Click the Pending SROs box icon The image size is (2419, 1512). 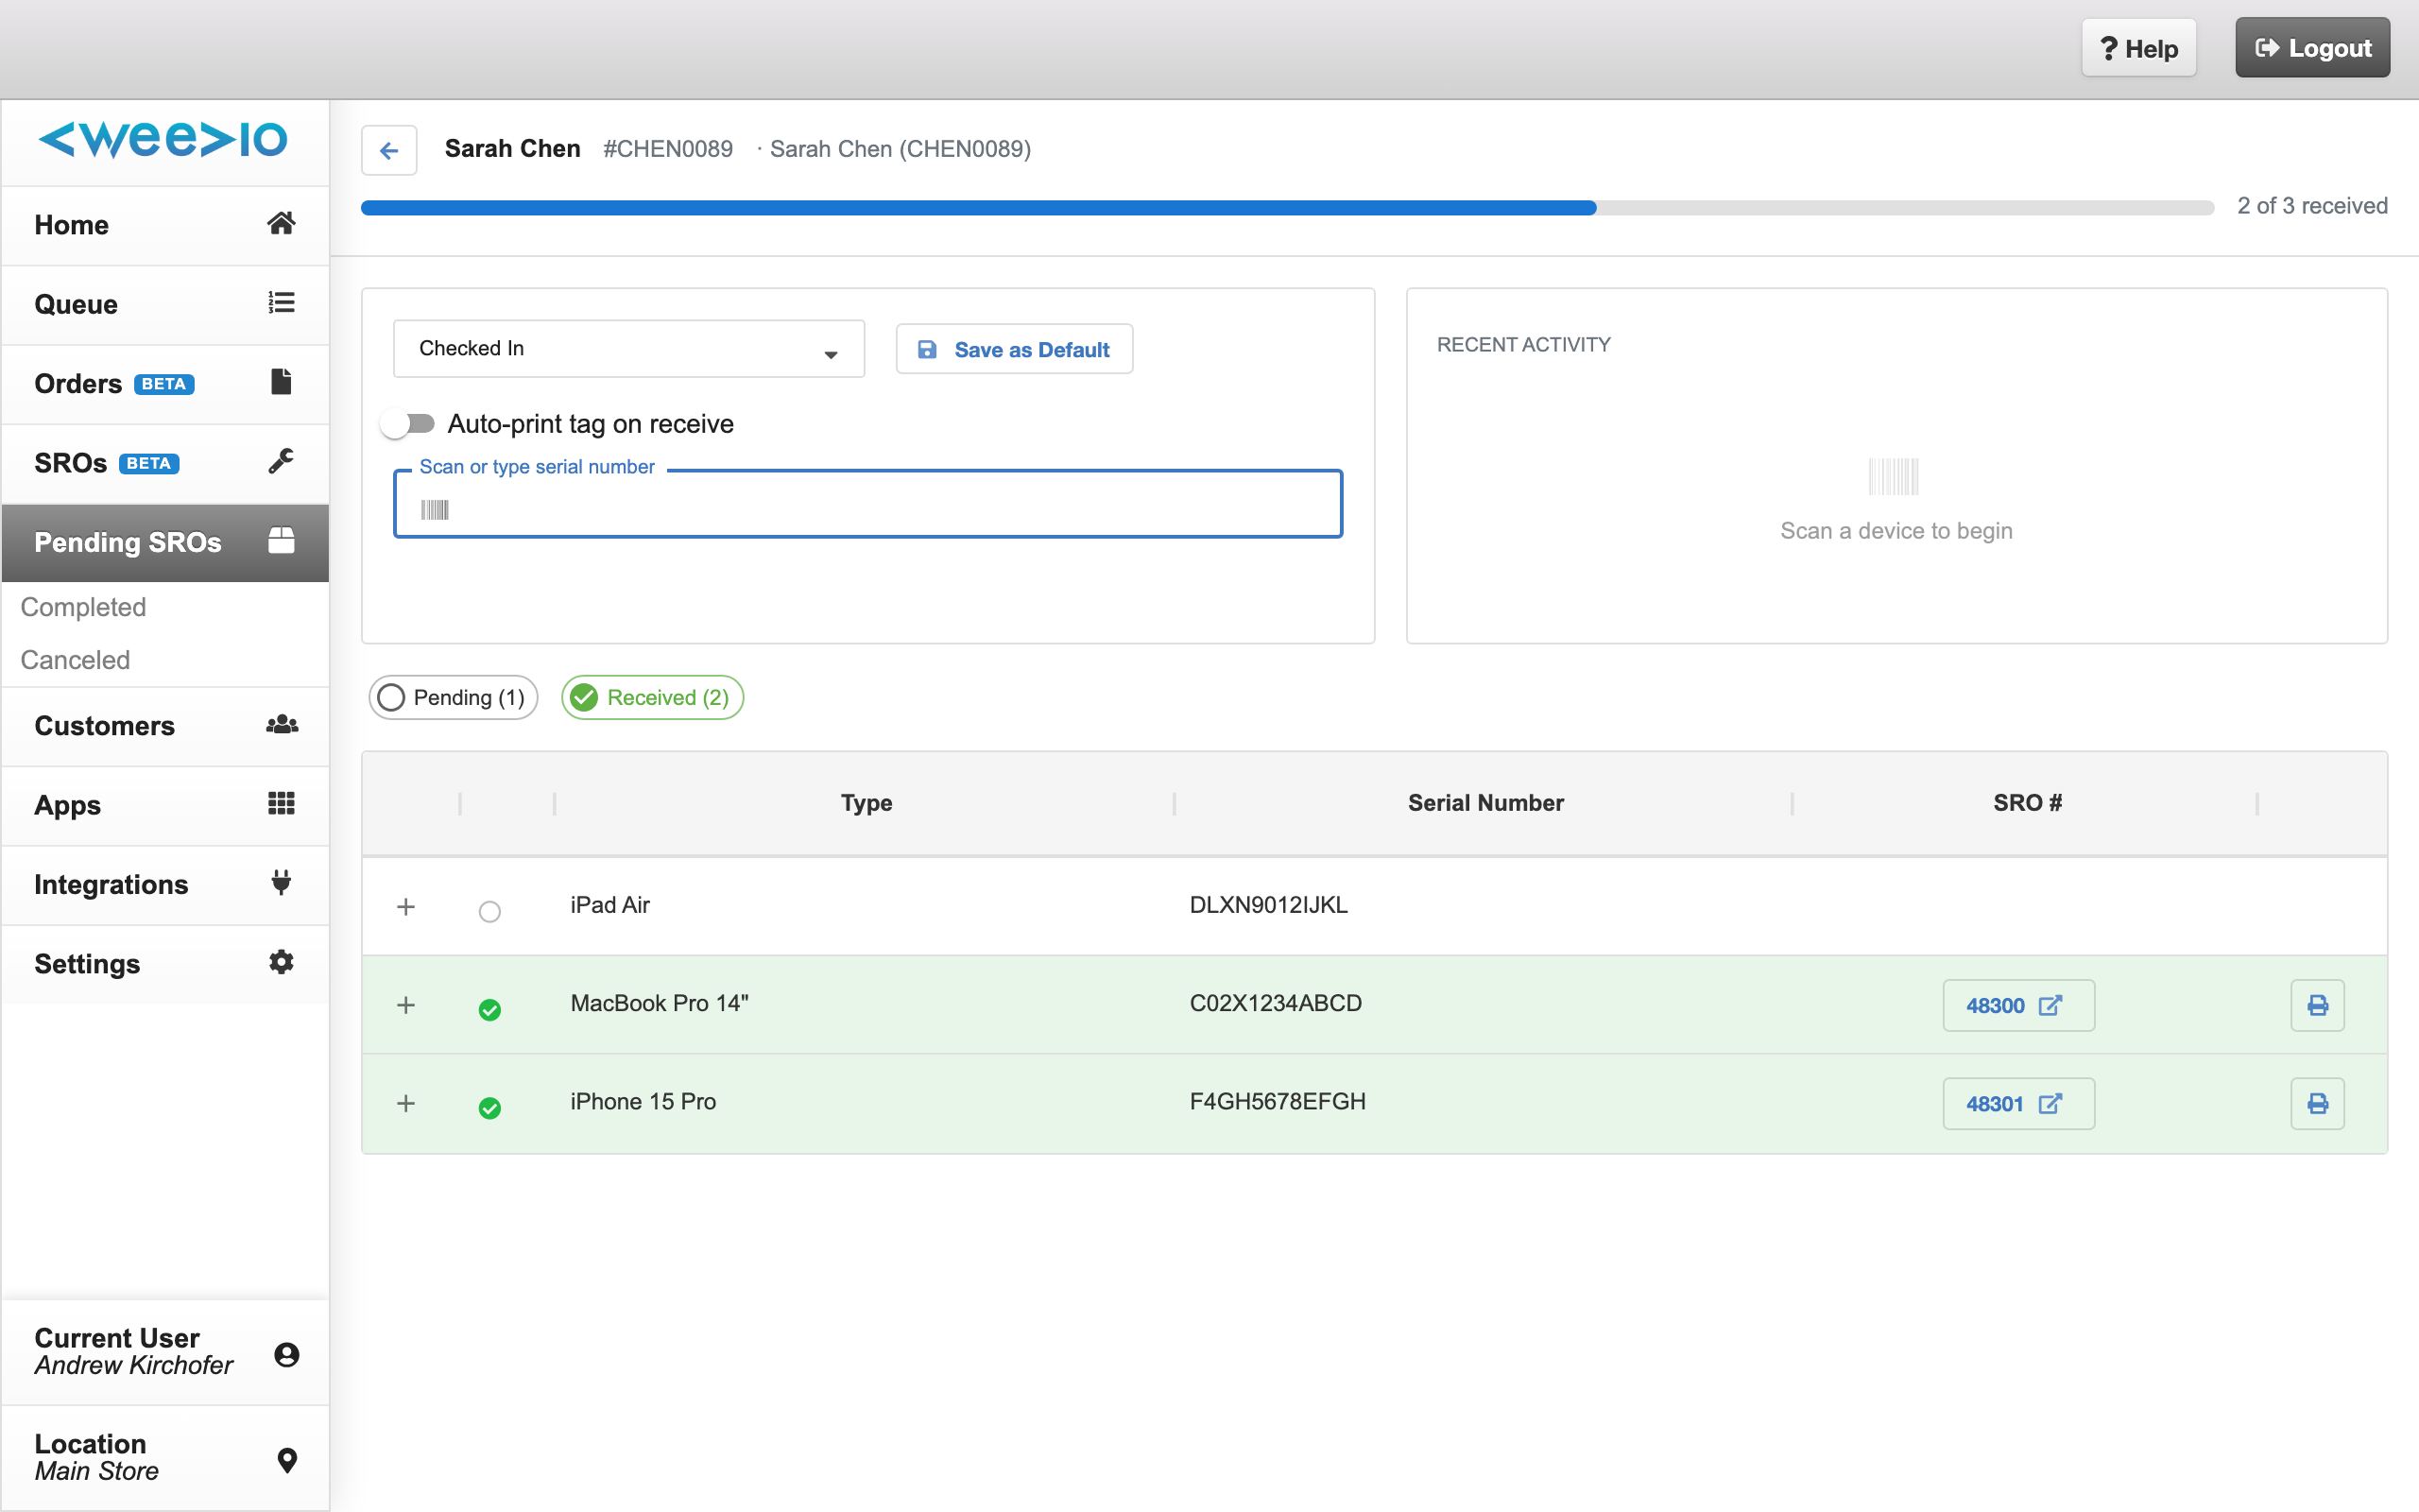(281, 541)
